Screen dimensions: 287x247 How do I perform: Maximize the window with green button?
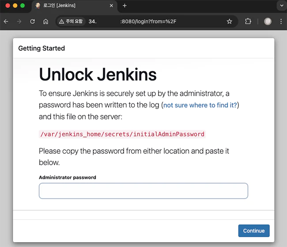coord(23,5)
